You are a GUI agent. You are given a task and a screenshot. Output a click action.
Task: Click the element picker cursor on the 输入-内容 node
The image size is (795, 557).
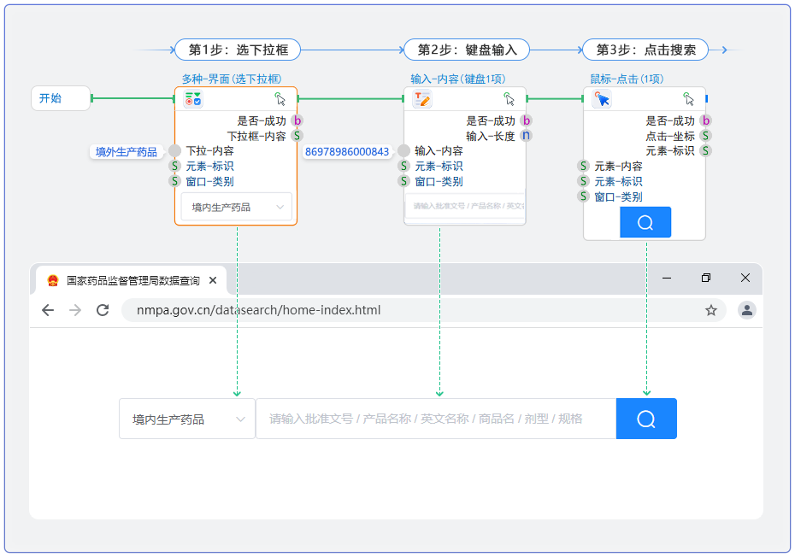[509, 99]
